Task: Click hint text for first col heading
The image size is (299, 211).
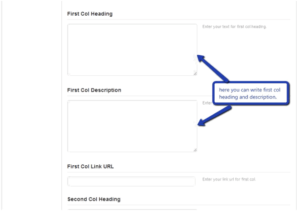Action: [x=234, y=27]
